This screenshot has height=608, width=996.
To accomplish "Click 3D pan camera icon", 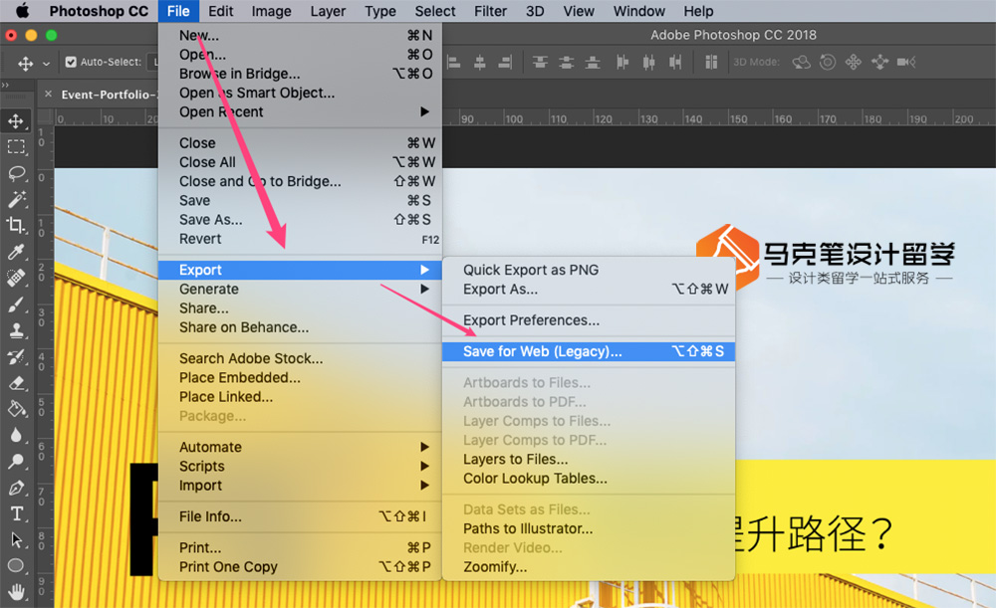I will pyautogui.click(x=854, y=63).
